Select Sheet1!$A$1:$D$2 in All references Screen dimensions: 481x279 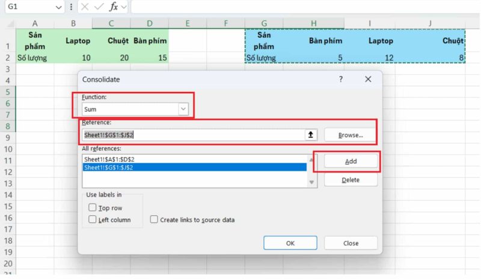tap(194, 159)
